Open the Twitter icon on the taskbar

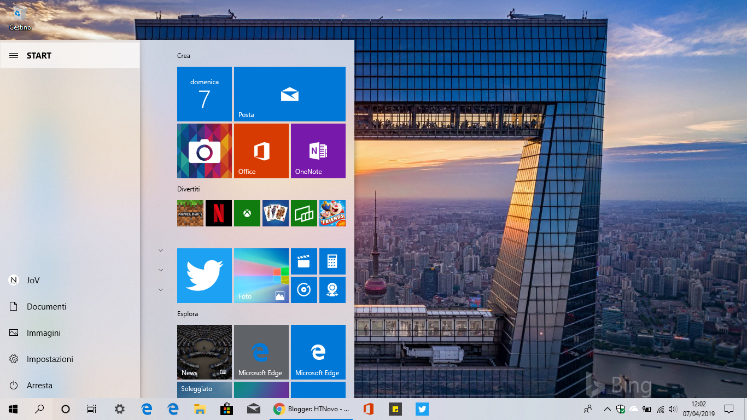tap(422, 409)
